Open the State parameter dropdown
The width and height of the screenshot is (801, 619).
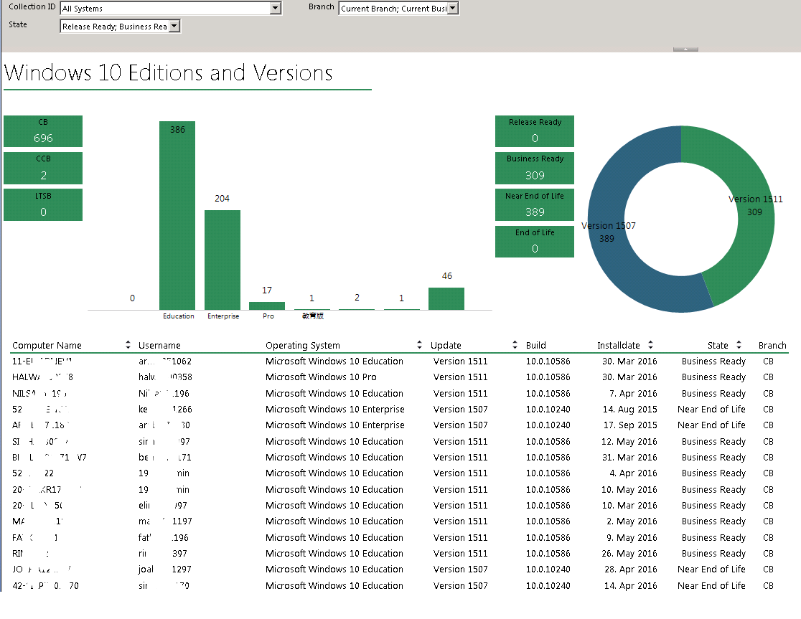(x=174, y=26)
